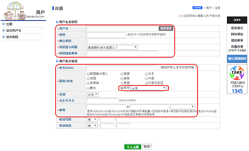The image size is (249, 151).
Task: Select 越南 radio button
Action: (122, 78)
